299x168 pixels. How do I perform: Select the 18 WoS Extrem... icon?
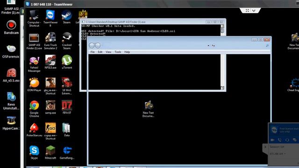67,86
